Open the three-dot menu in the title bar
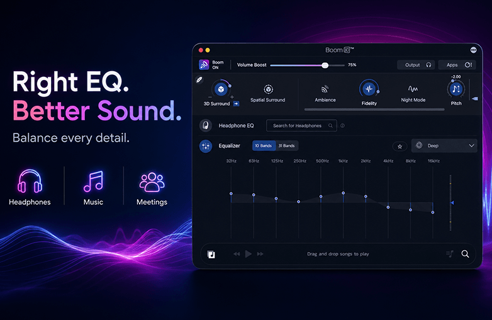The height and width of the screenshot is (320, 492). [474, 50]
